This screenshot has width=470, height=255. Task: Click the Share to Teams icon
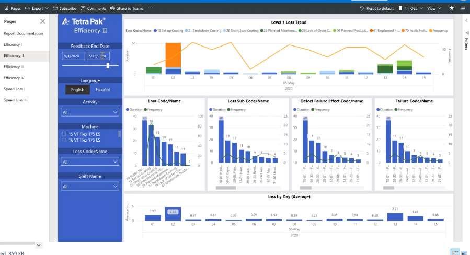(112, 8)
